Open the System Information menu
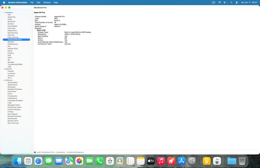Viewport: 260px width, 168px height. 18,2
